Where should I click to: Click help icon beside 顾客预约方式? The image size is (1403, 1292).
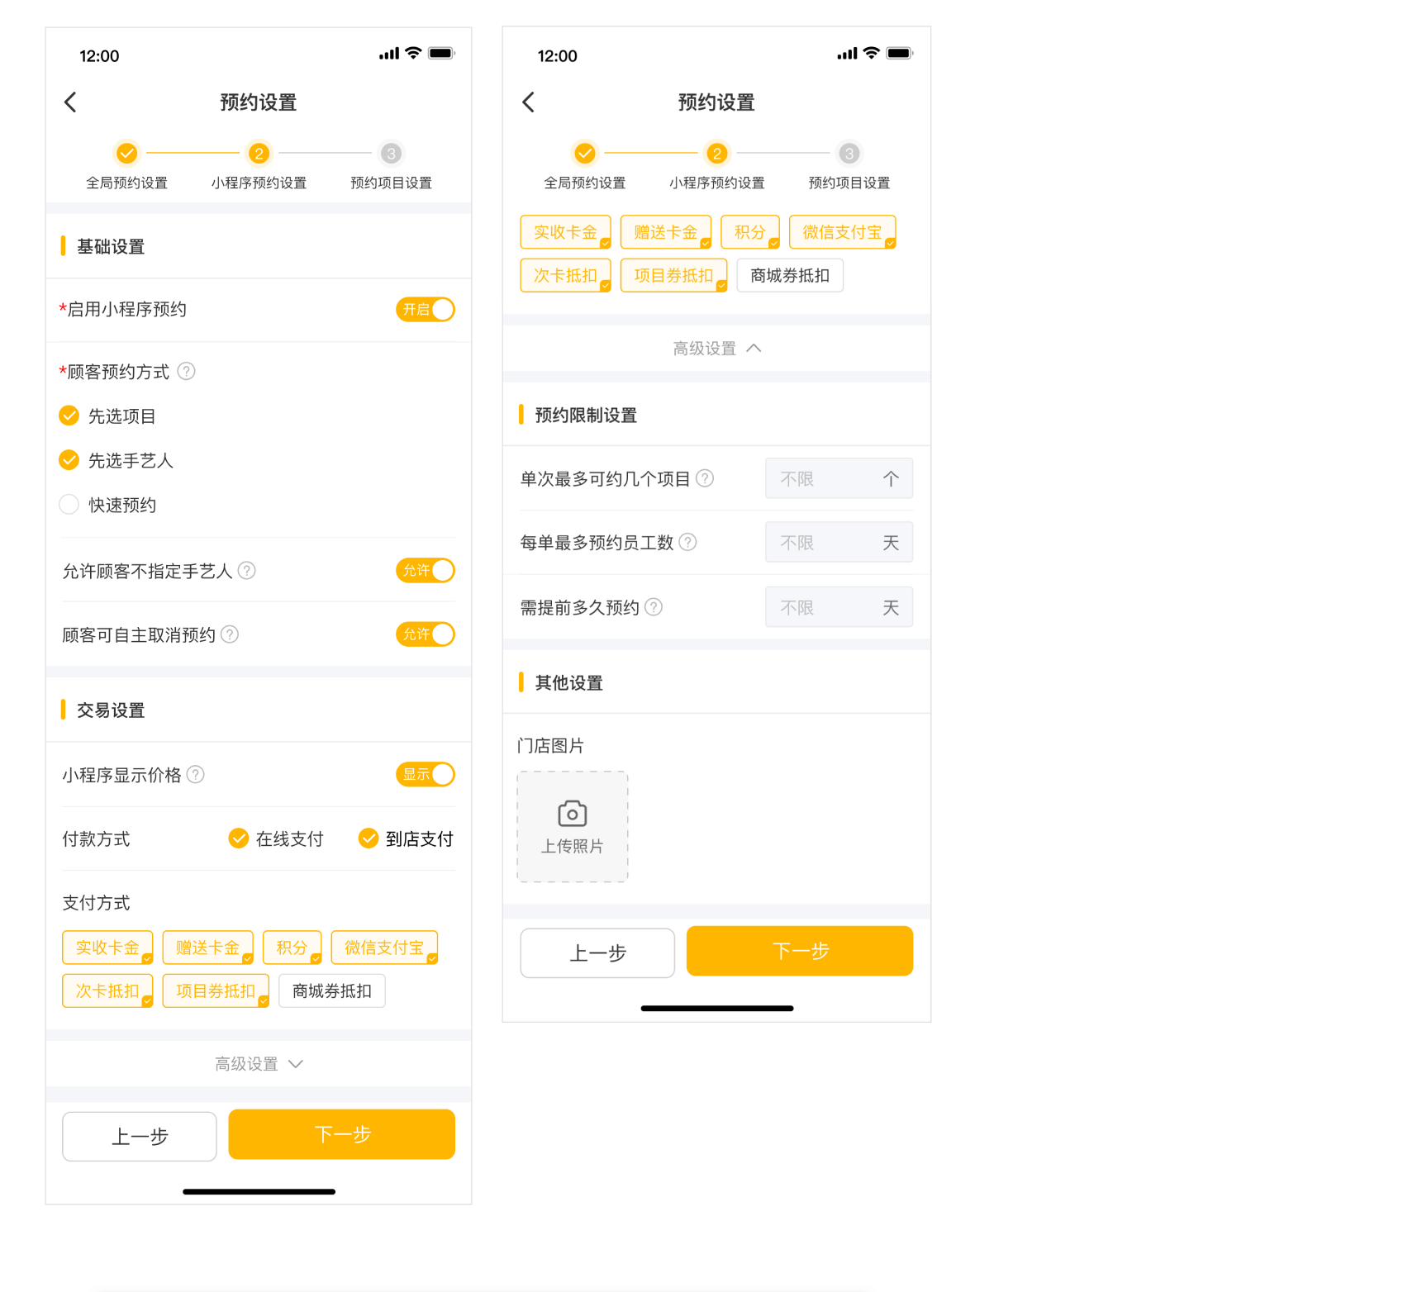tap(187, 372)
